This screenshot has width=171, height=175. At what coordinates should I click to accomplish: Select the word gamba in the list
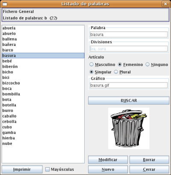click(43, 133)
